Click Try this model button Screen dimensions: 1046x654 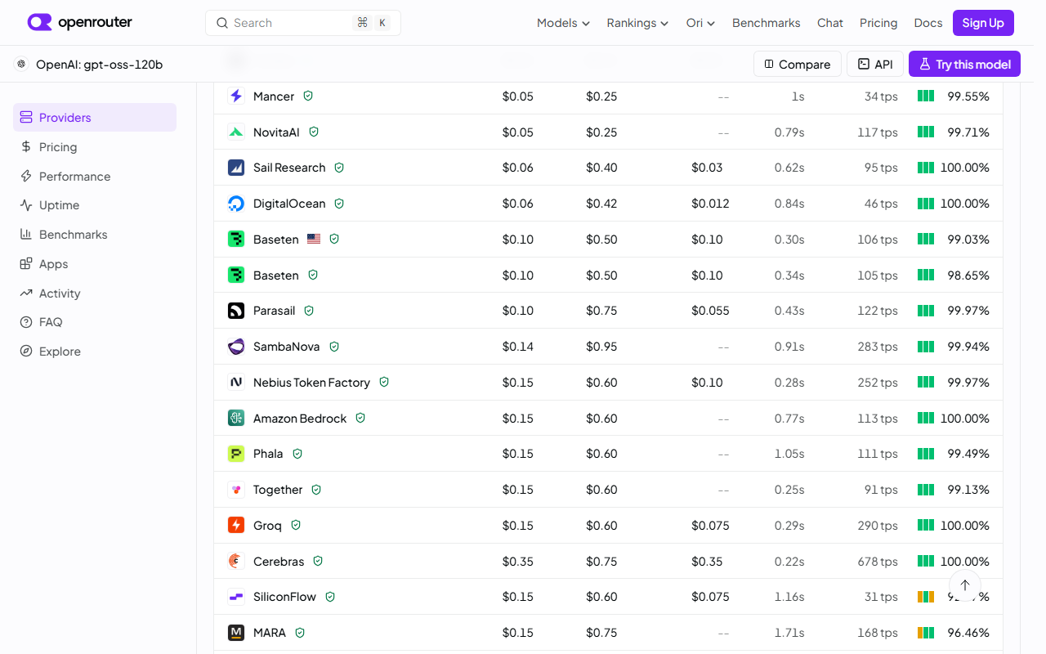tap(964, 64)
